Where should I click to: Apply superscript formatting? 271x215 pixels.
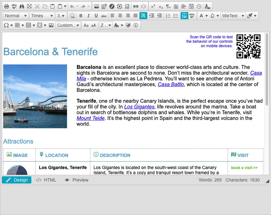click(x=153, y=7)
